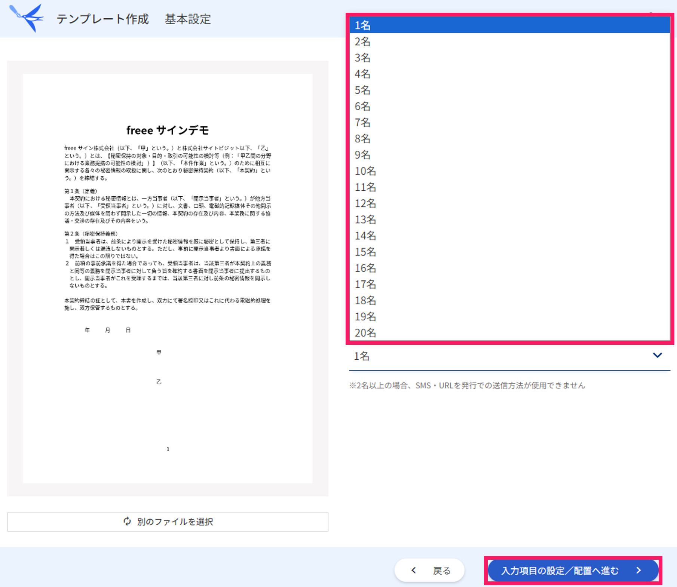Pick 12名 in the list
This screenshot has width=677, height=587.
click(x=509, y=203)
